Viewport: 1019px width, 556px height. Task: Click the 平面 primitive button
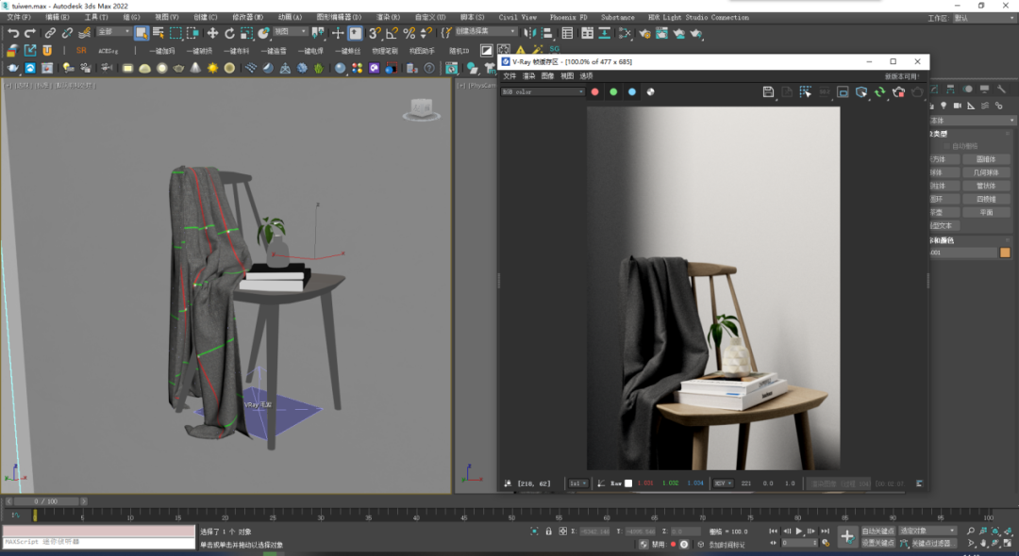point(986,212)
